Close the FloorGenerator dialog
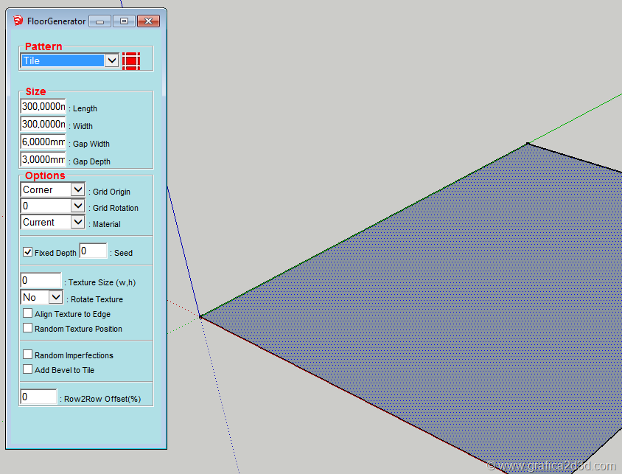This screenshot has height=474, width=622. pyautogui.click(x=147, y=21)
